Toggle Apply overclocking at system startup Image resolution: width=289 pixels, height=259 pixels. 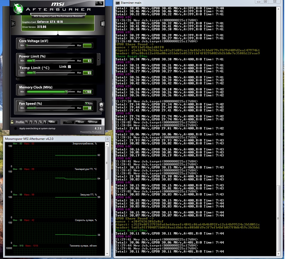point(16,128)
